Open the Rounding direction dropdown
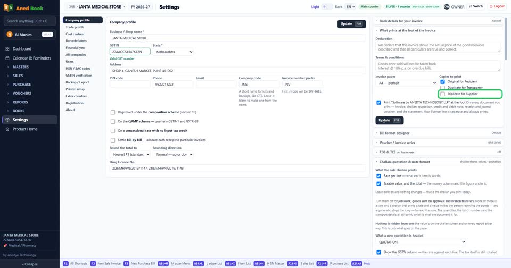Screen dimensions: 511x268 point(172,154)
